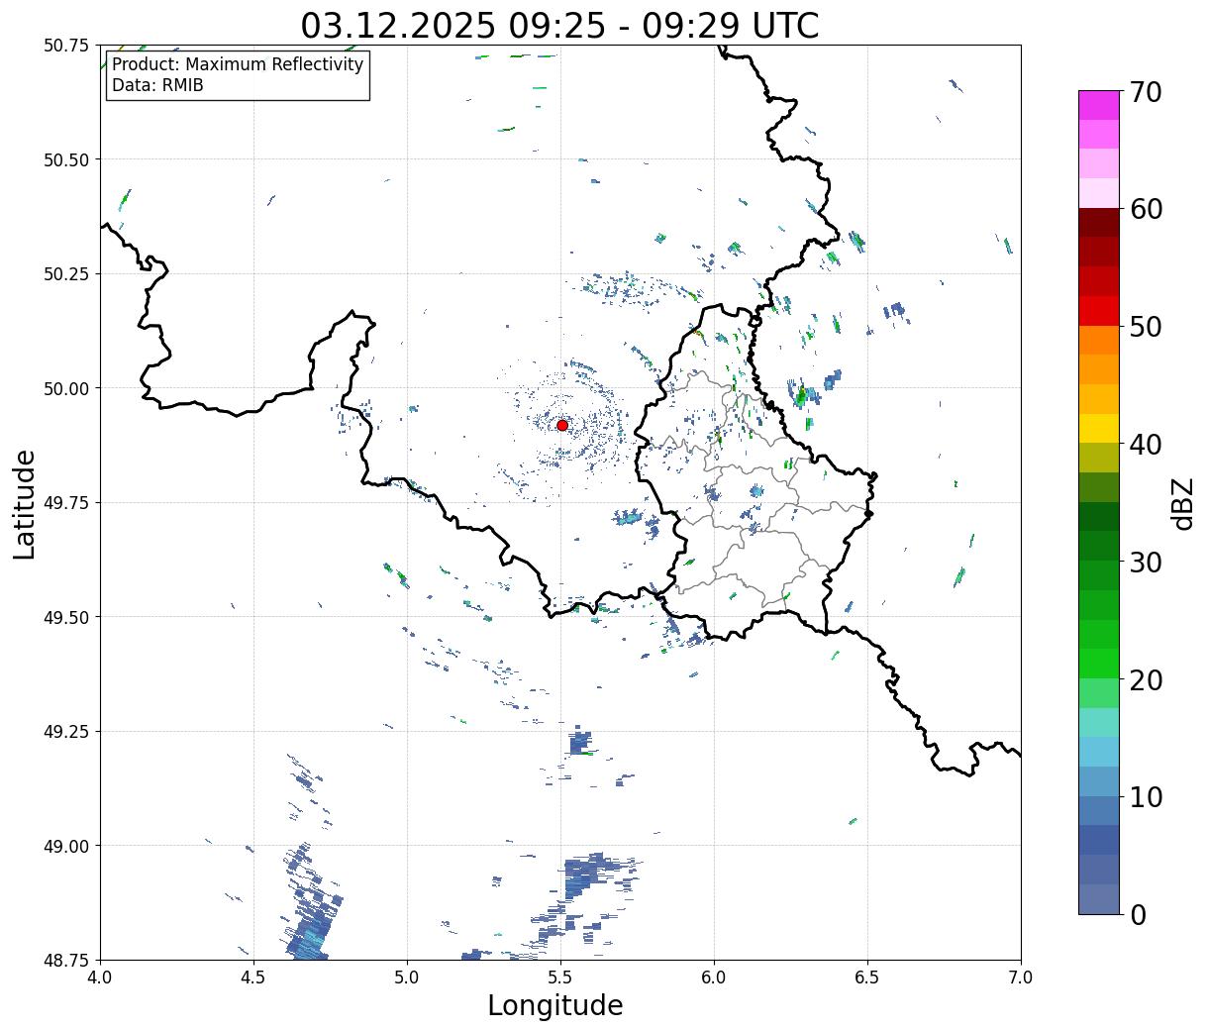Click the 'Latitude' axis label
This screenshot has height=1030, width=1207.
click(x=25, y=504)
